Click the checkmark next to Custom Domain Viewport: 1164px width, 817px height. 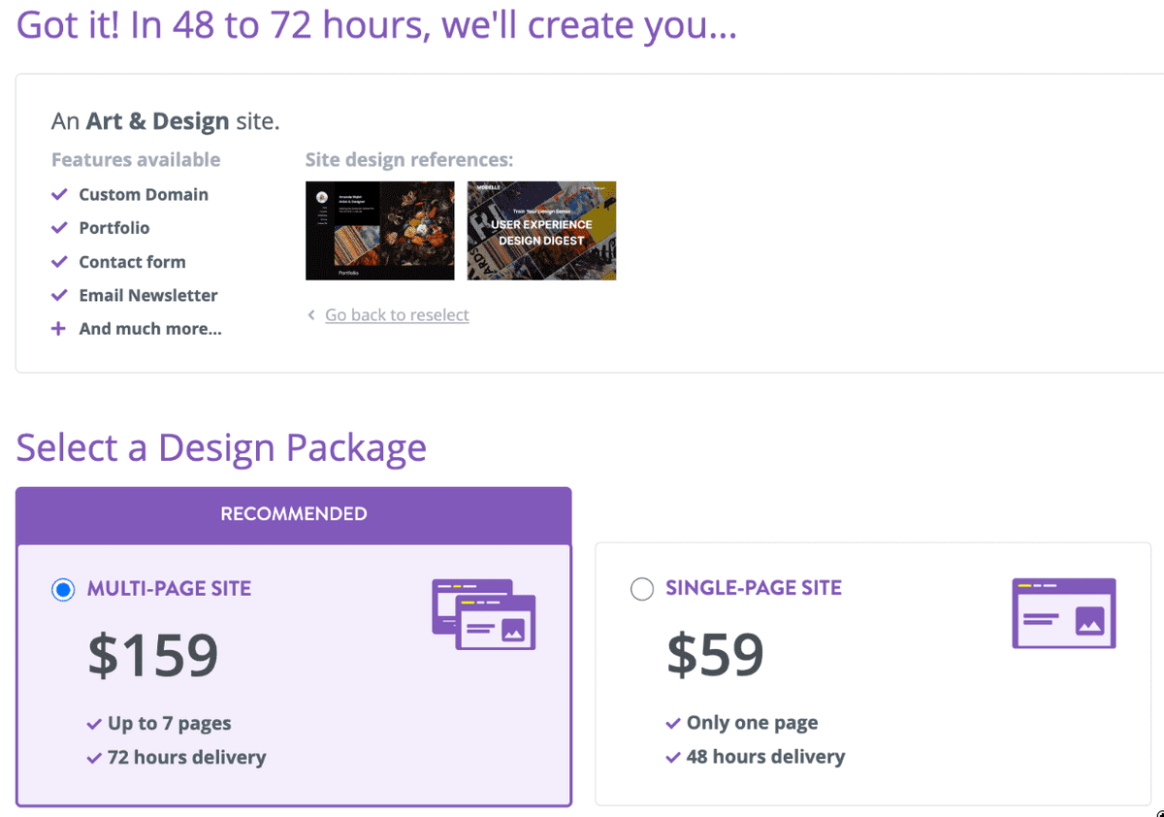(x=59, y=194)
